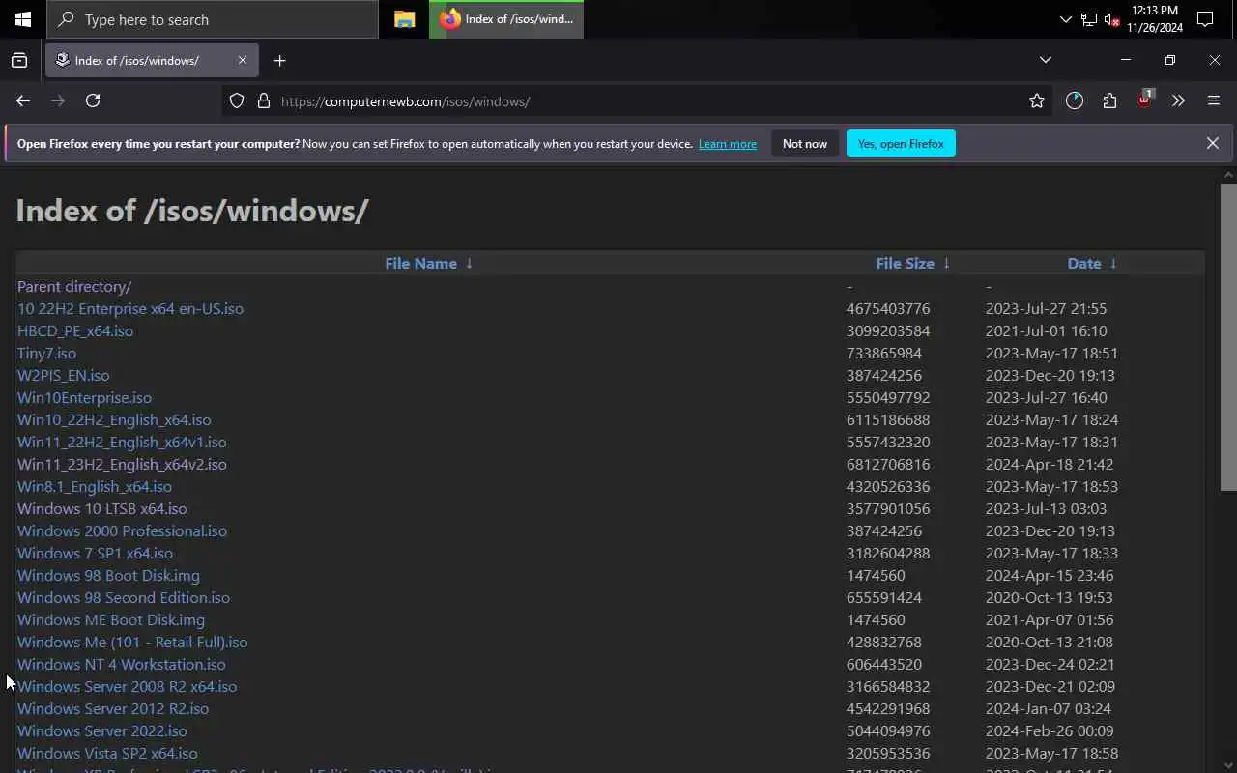Sort listing by File Name
Image resolution: width=1237 pixels, height=773 pixels.
click(420, 263)
